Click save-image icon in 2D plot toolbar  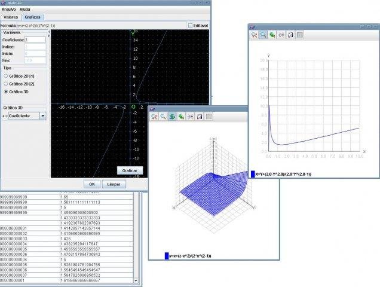(290, 35)
